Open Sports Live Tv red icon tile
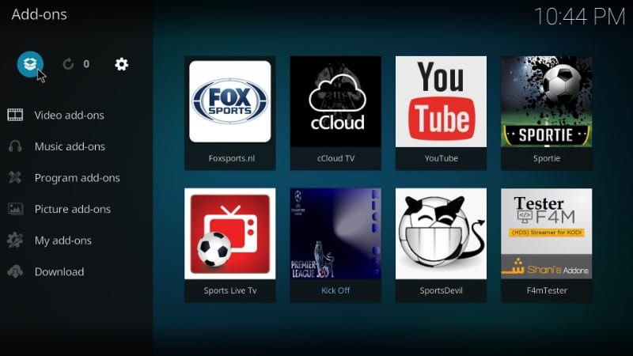633x356 pixels. 230,233
